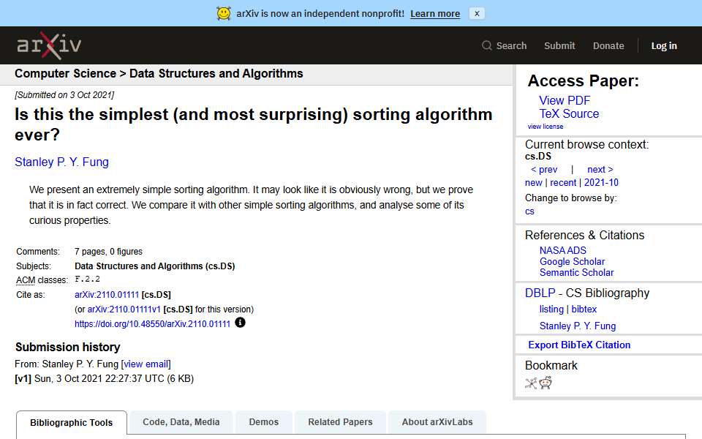The image size is (702, 439).
Task: Click the smiley icon in the banner
Action: click(224, 13)
